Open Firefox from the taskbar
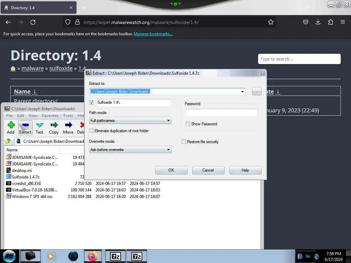Viewport: 351px width, 263px height. (x=93, y=256)
